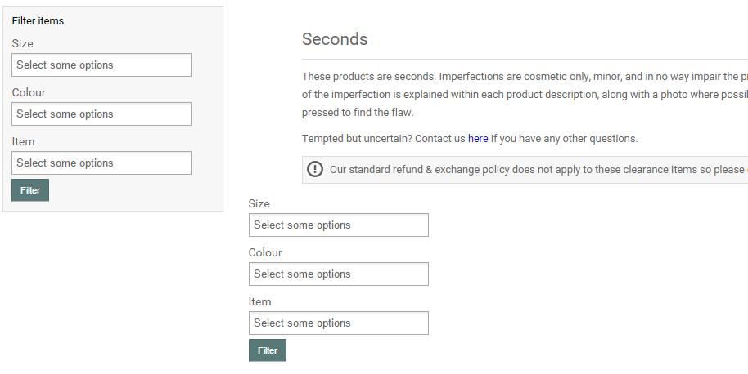
Task: Click the Size label under the Seconds section
Action: click(x=259, y=204)
